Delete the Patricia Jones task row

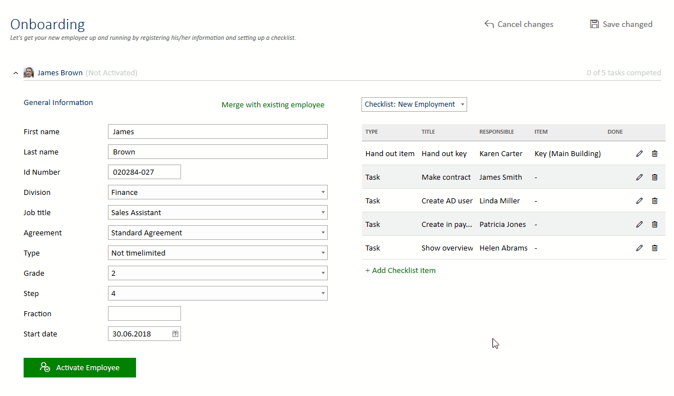[654, 225]
